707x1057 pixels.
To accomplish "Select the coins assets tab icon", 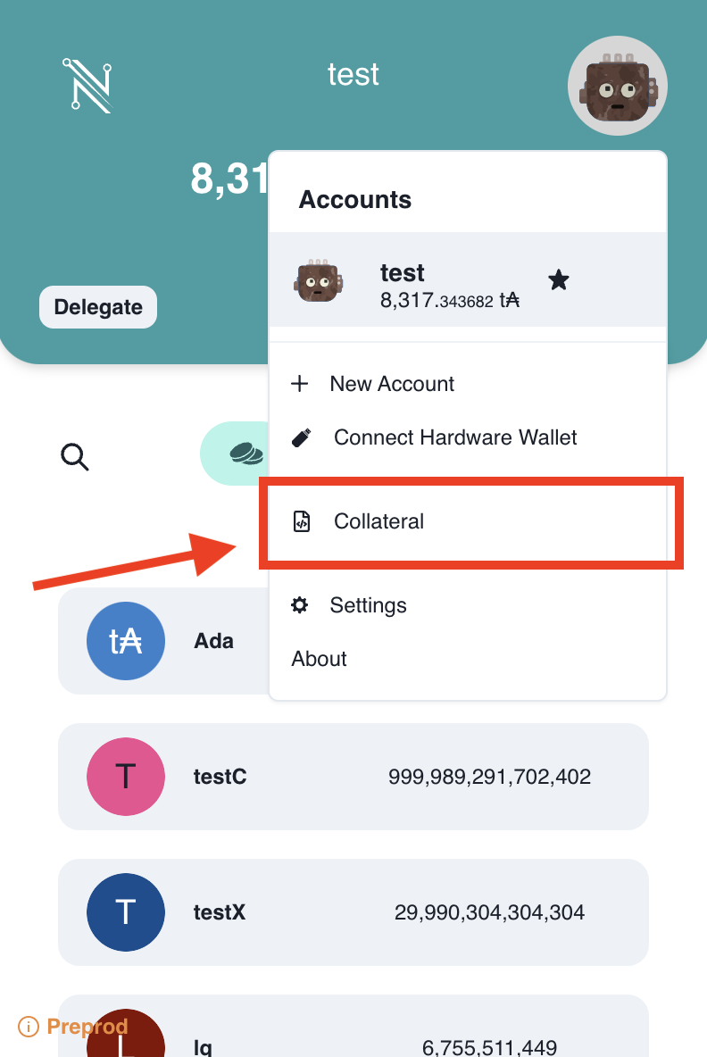I will click(245, 454).
